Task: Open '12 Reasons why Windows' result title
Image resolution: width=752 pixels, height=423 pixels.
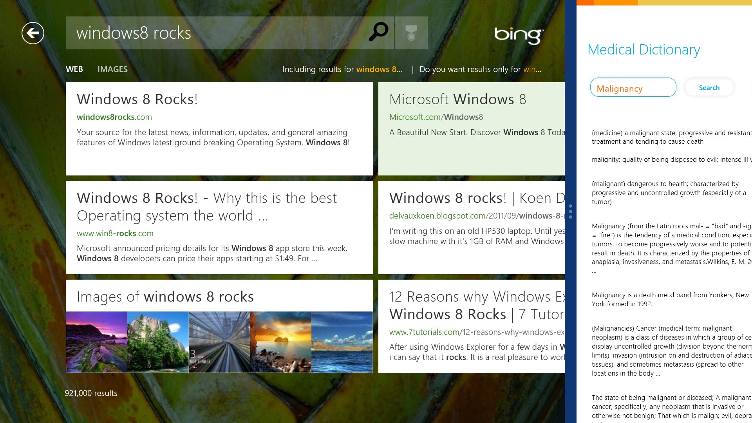Action: coord(477,305)
